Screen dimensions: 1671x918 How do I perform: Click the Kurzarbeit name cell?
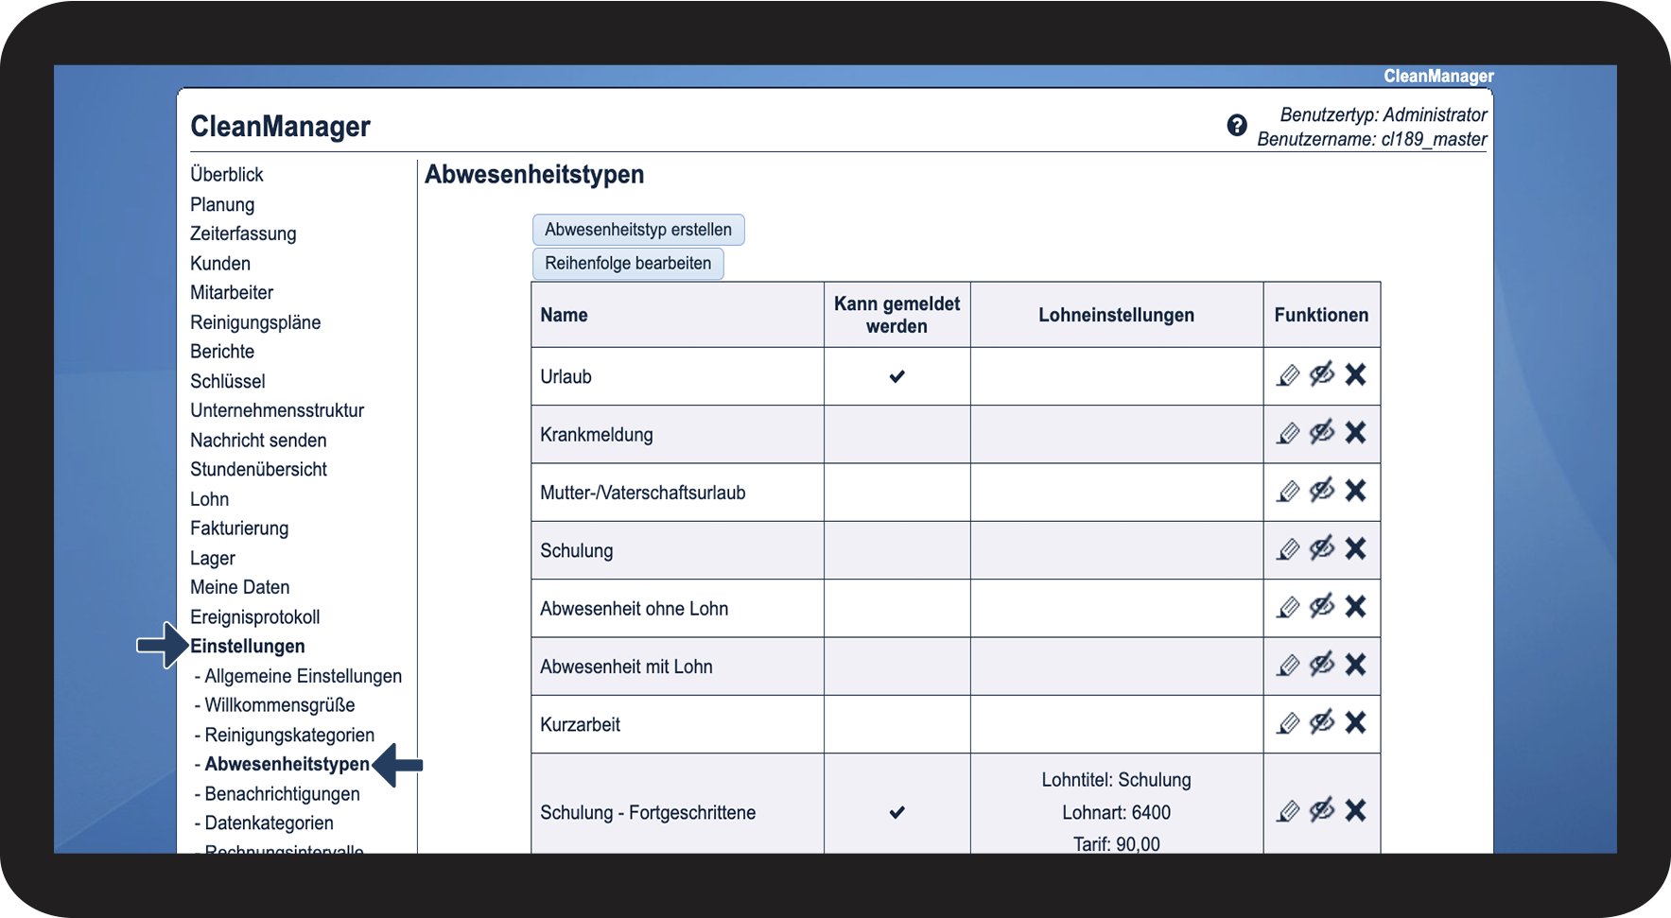[677, 724]
